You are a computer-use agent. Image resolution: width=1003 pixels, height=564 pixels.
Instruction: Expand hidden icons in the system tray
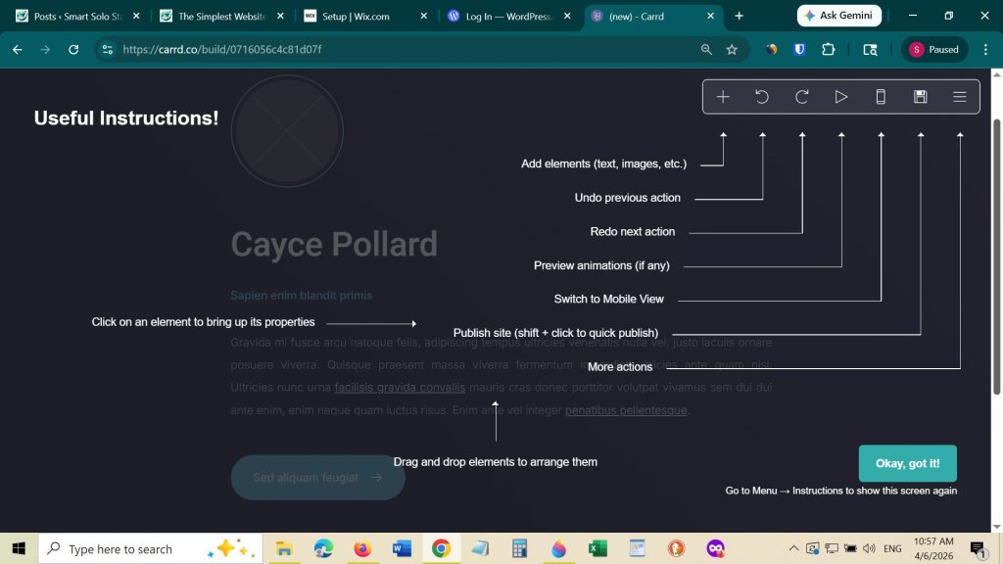pos(793,548)
